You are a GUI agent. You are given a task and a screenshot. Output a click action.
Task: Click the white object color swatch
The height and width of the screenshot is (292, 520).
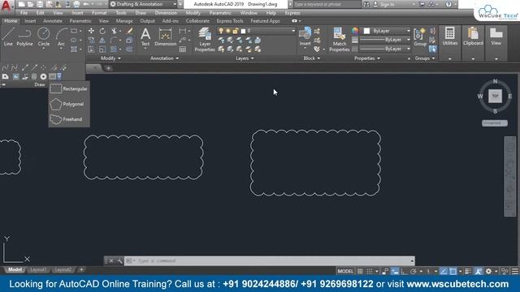366,31
